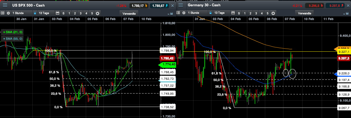The image size is (351, 118).
Task: Select the S preset on the US SPX 500 toolbar
Action: click(x=63, y=13)
